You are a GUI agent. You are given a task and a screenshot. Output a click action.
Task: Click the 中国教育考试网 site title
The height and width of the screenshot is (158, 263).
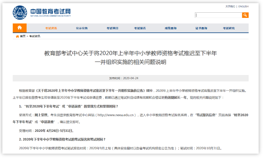[x=50, y=12]
